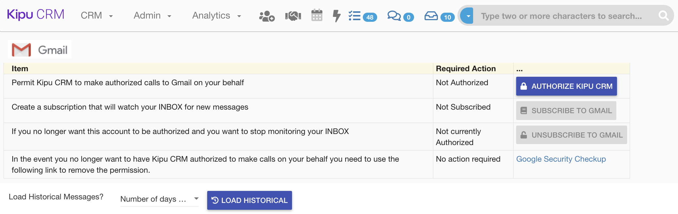Click the Authorize Kipu CRM button

coord(566,86)
